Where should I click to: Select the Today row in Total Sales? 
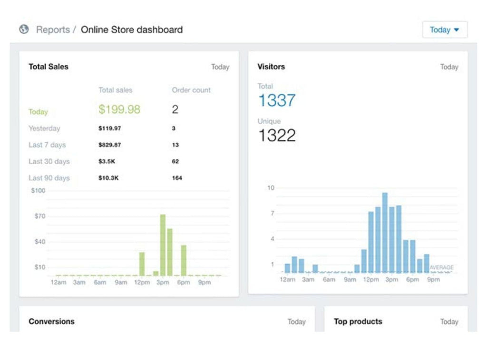[x=38, y=112]
